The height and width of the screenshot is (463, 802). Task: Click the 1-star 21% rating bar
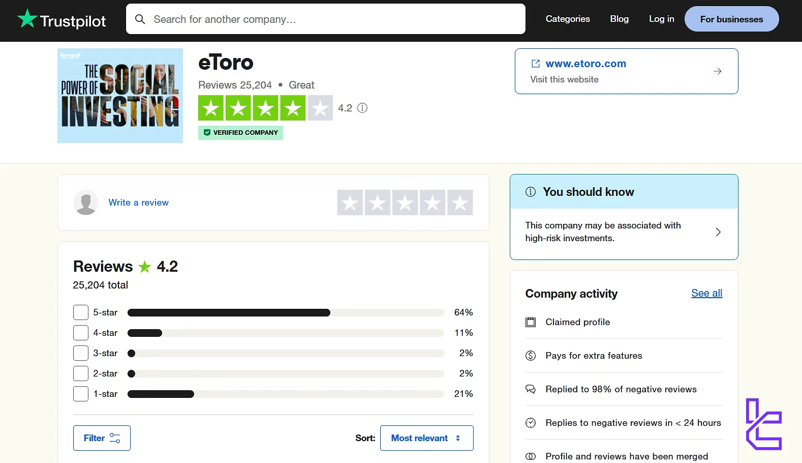pyautogui.click(x=286, y=394)
